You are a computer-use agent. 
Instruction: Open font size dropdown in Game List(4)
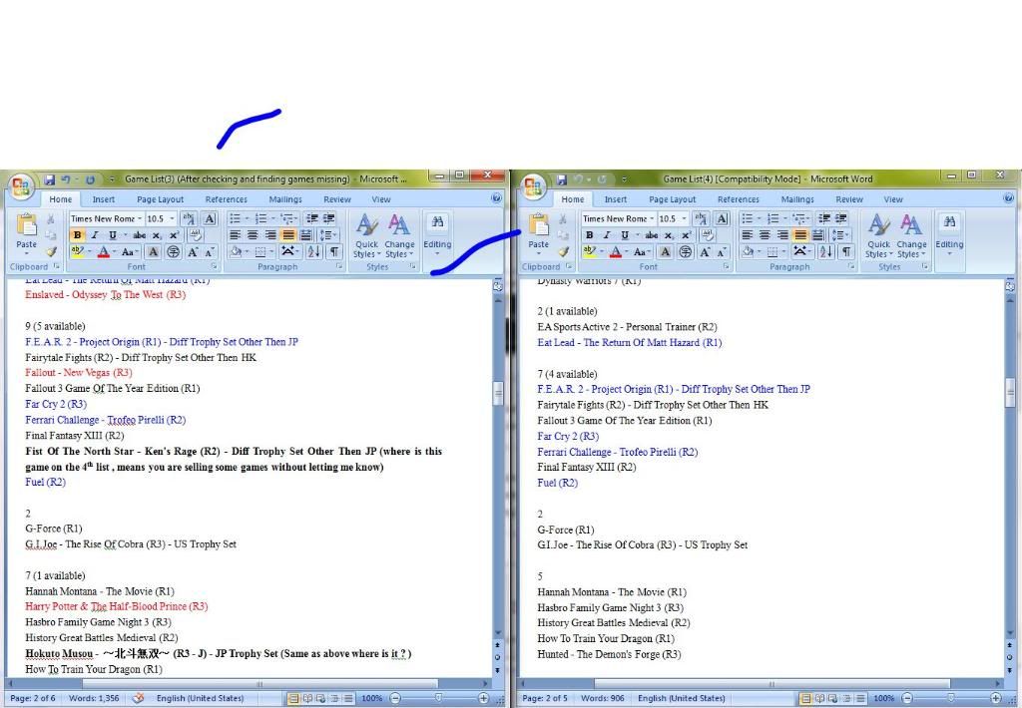tap(686, 218)
